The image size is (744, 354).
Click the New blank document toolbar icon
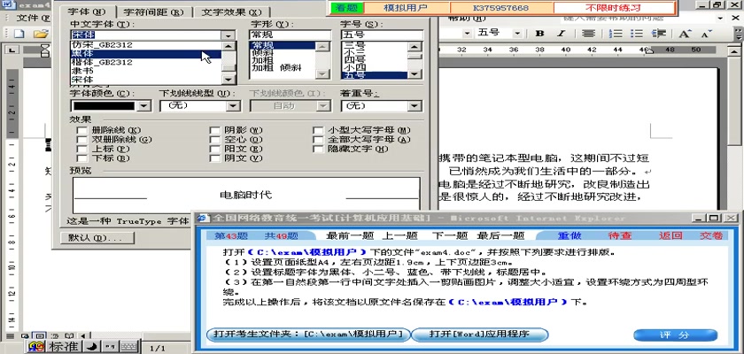19,34
